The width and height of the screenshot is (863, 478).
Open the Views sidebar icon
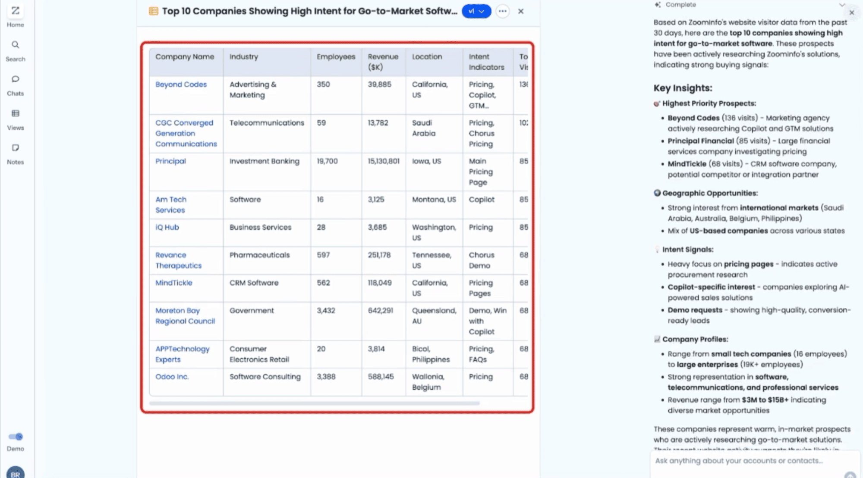click(x=16, y=113)
